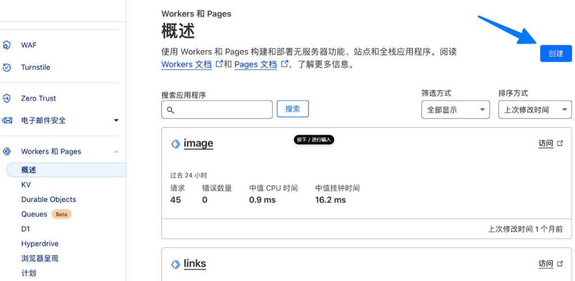
Task: Click the 按下 / 进行输入 tooltip hint
Action: click(x=314, y=140)
